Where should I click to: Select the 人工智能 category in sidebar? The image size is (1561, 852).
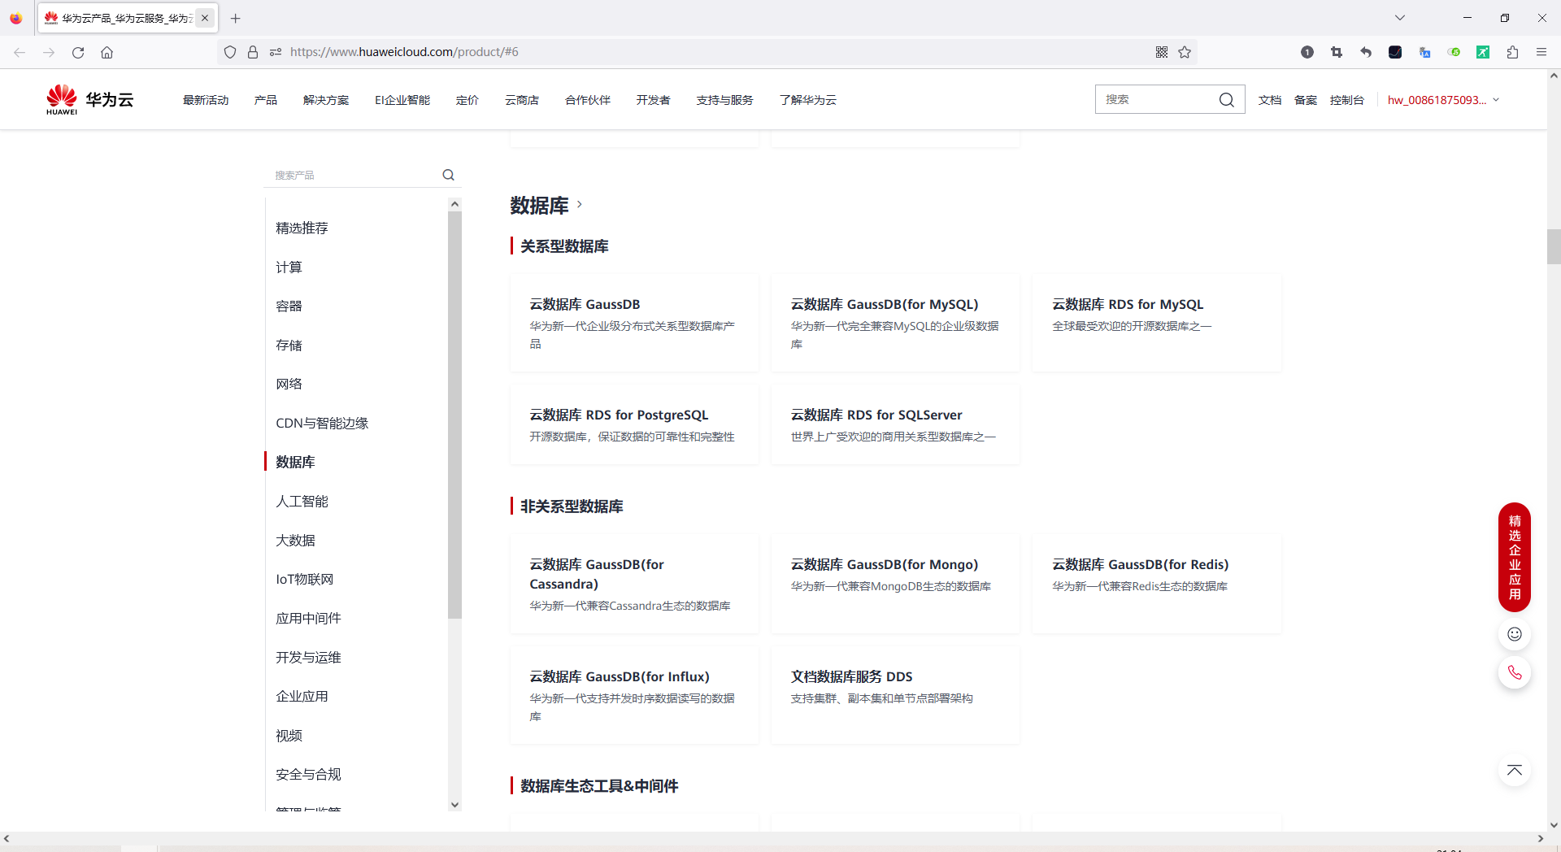tap(301, 501)
